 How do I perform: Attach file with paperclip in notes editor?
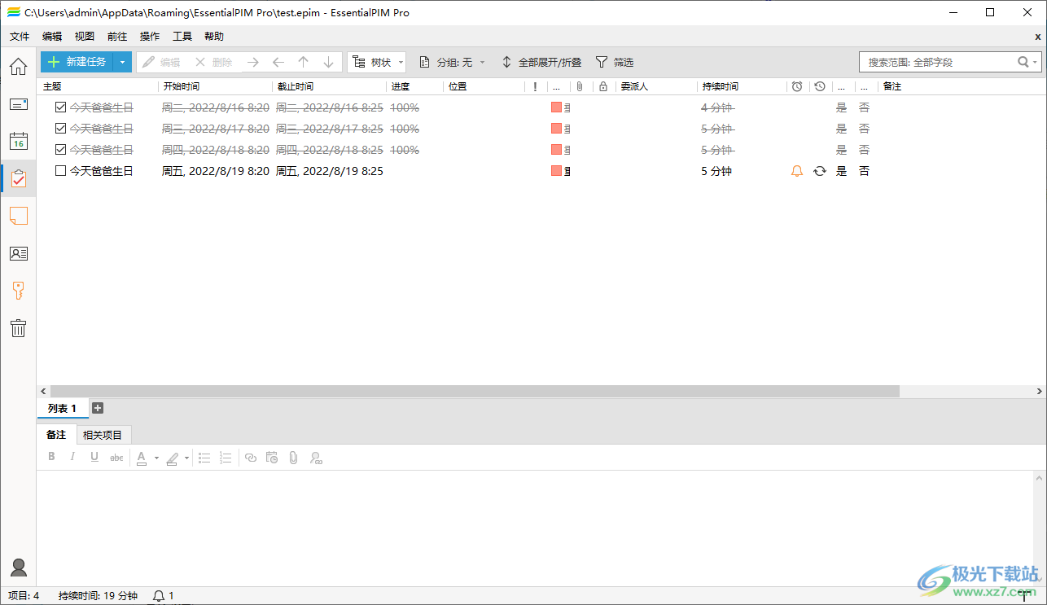[x=294, y=458]
